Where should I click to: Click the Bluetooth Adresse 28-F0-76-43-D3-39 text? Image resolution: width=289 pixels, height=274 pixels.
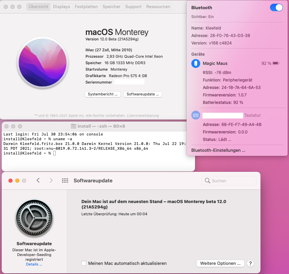[220, 35]
